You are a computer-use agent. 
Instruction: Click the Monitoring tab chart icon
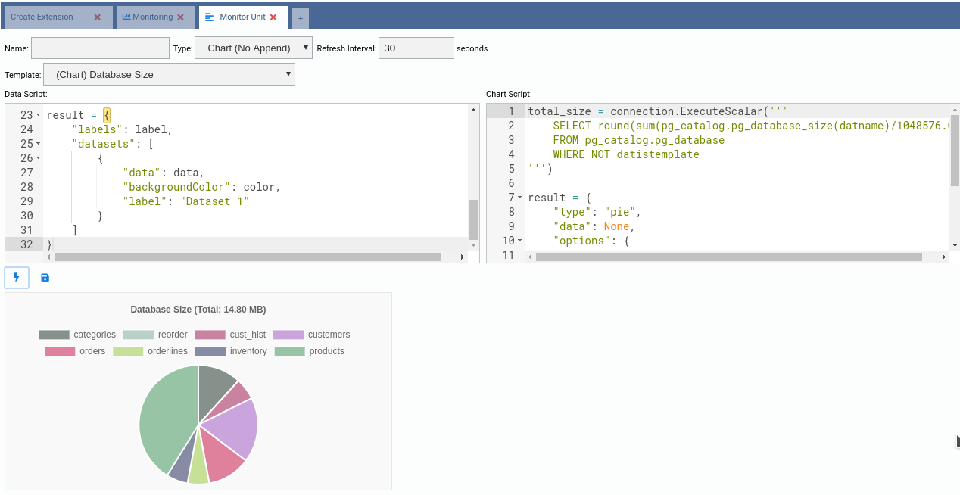(x=126, y=17)
